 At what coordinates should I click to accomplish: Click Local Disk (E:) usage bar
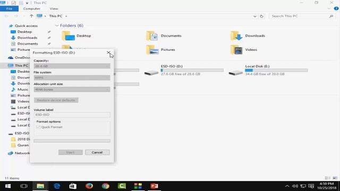[276, 70]
